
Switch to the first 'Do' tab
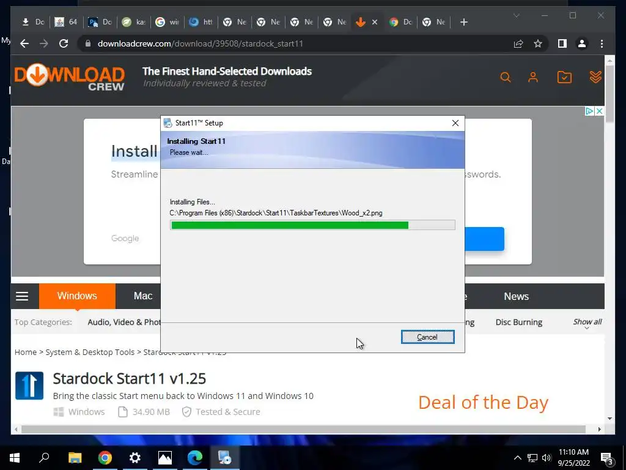[33, 22]
